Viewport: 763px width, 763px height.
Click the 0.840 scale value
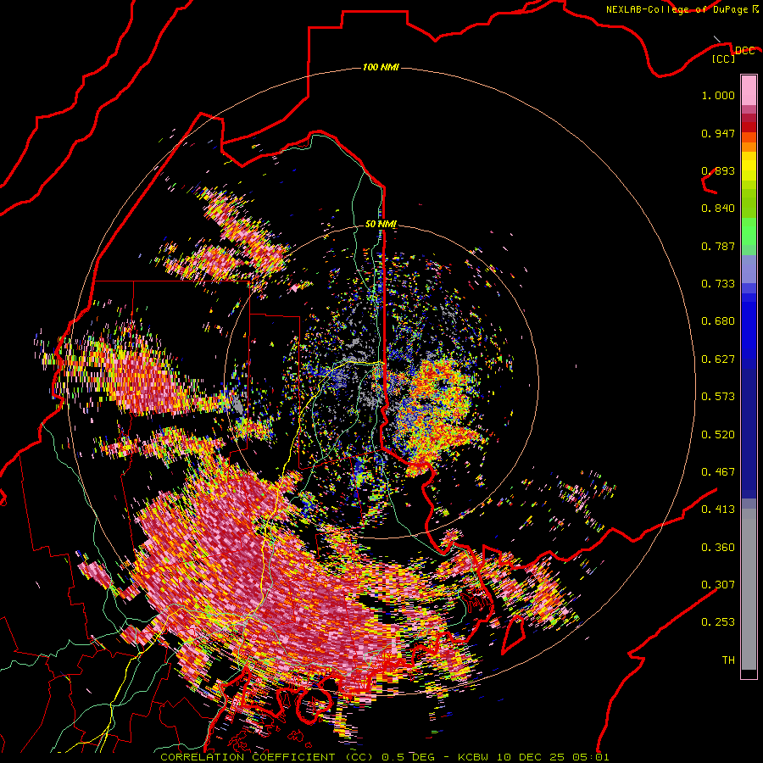coord(718,209)
